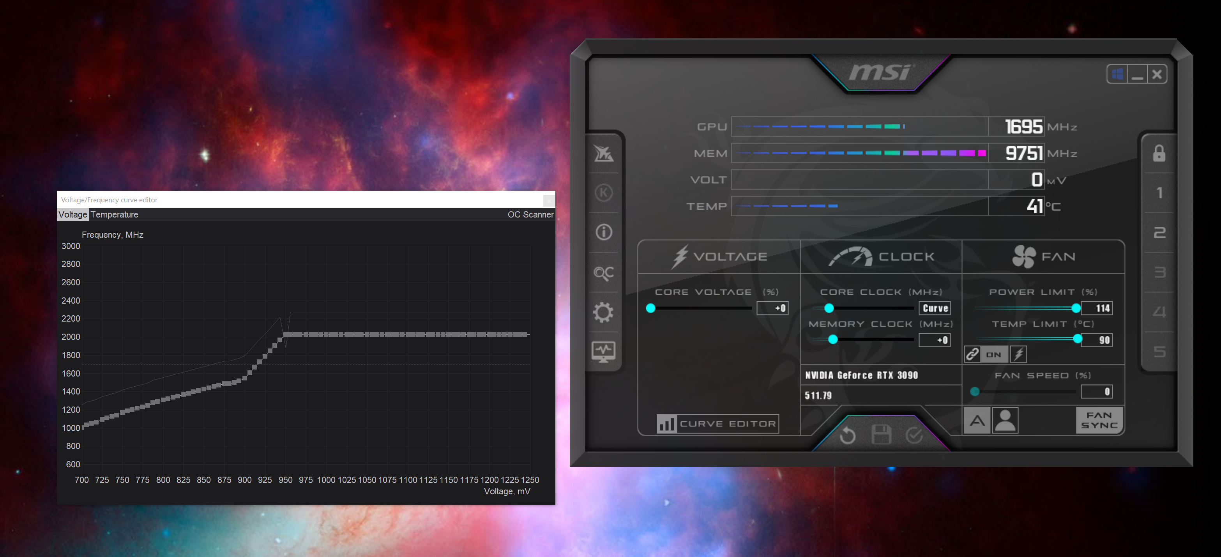The height and width of the screenshot is (557, 1221).
Task: Load profile slot 2
Action: coord(1159,233)
